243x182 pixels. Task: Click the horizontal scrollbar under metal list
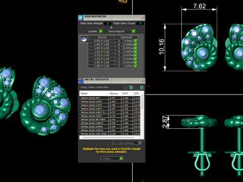[108, 138]
